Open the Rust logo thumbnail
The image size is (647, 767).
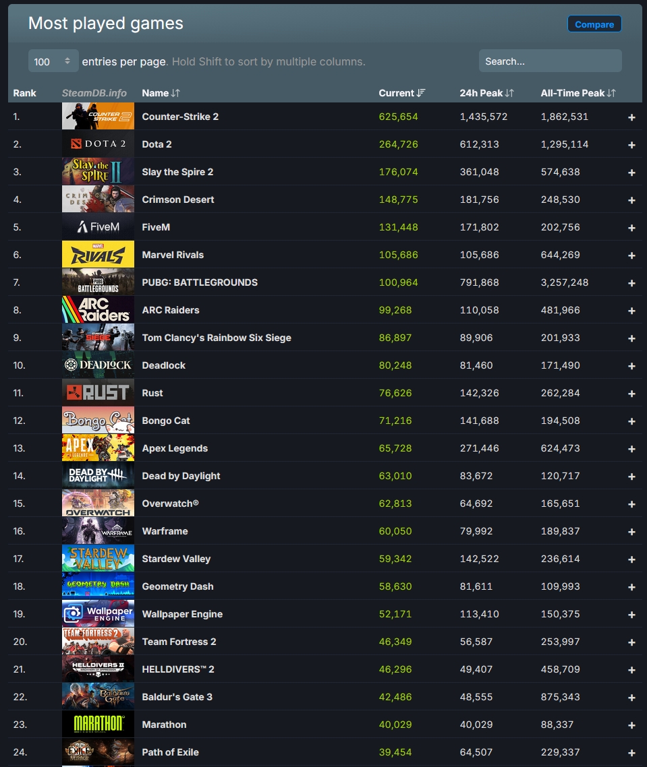[98, 392]
